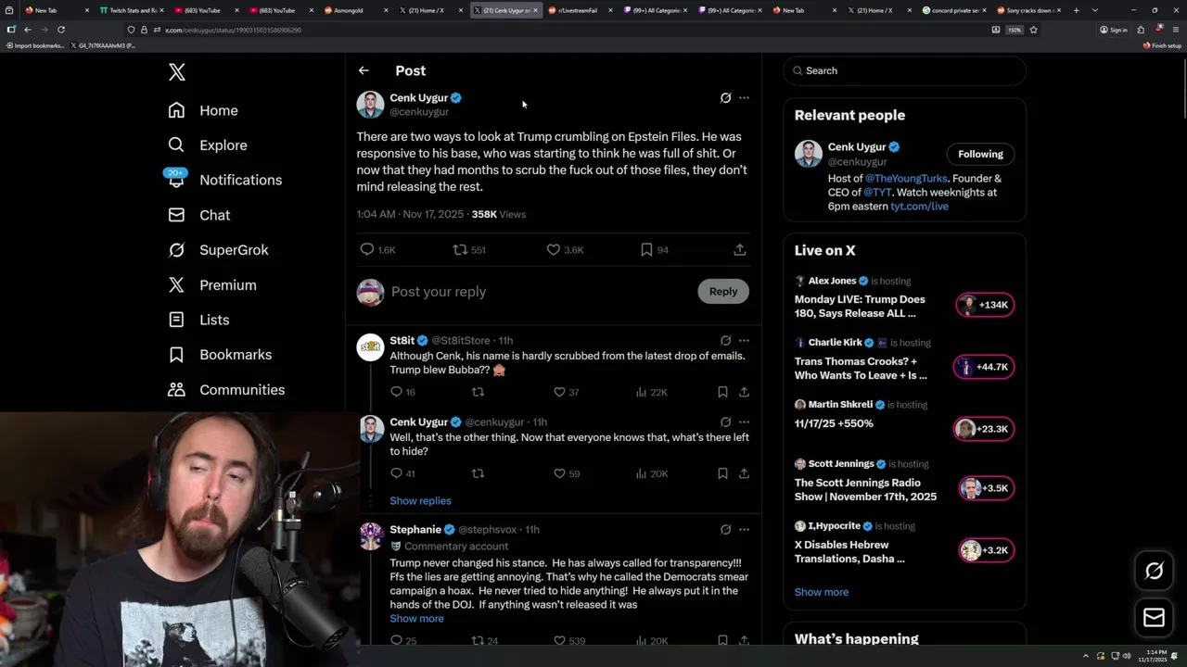1187x667 pixels.
Task: Switch to r/LivestreamFail browser tab
Action: (x=578, y=10)
